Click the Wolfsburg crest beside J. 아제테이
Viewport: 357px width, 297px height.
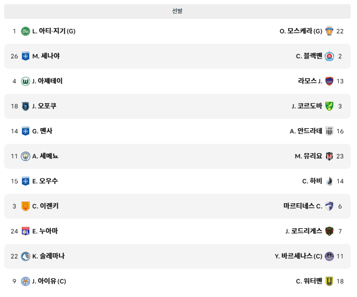pyautogui.click(x=26, y=81)
